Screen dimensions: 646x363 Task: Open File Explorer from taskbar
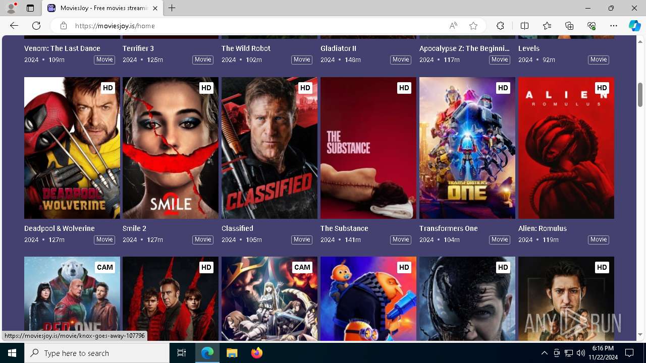click(x=232, y=353)
